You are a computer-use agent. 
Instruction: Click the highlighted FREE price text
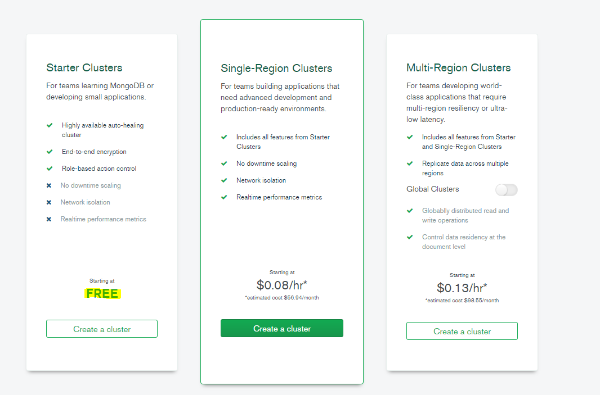(102, 293)
